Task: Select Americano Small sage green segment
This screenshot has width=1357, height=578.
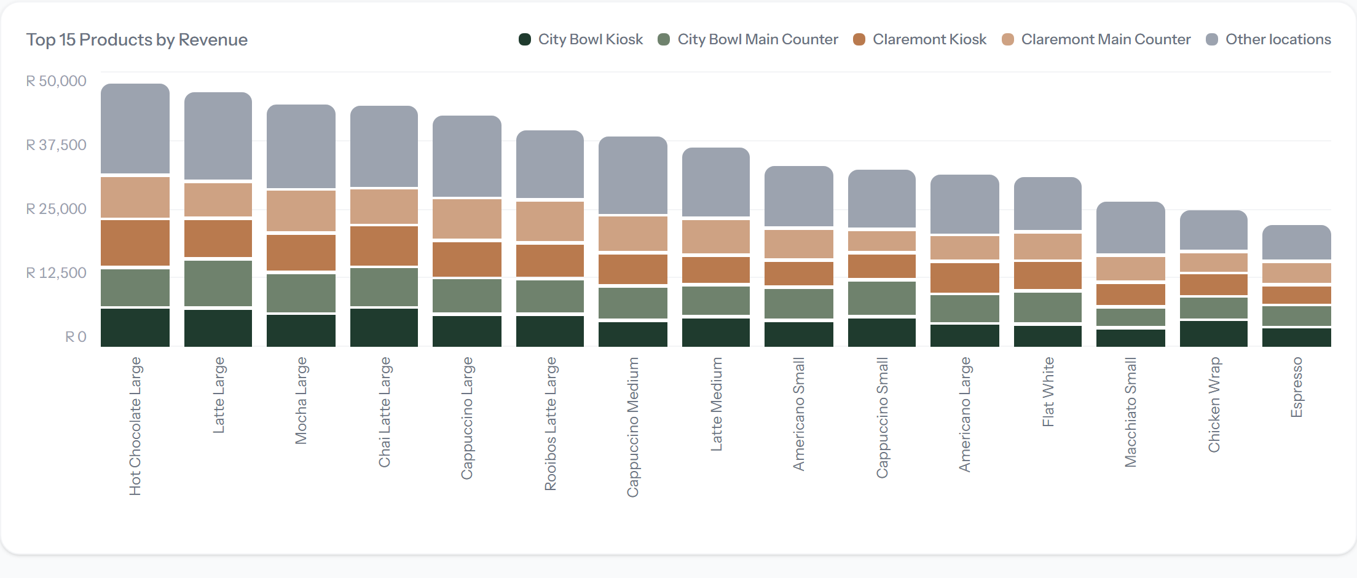Action: point(799,304)
